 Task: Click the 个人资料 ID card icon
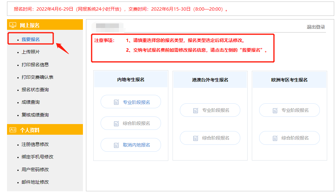13,130
